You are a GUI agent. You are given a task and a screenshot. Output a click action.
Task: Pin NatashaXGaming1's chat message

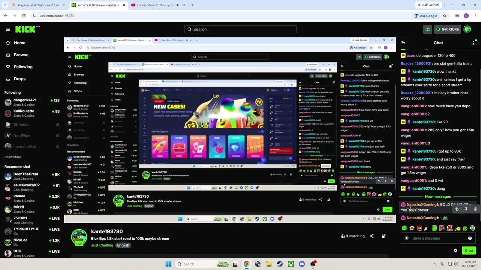(466, 209)
